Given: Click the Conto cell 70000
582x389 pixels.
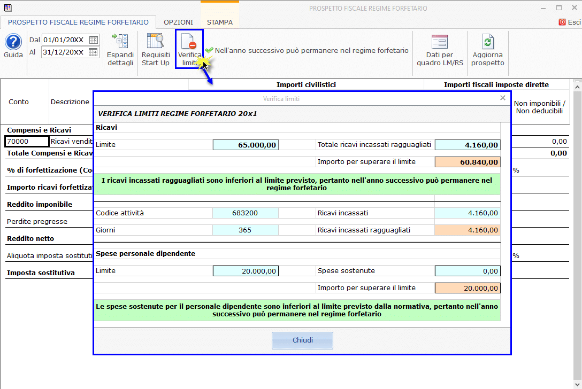Looking at the screenshot, I should [x=27, y=141].
